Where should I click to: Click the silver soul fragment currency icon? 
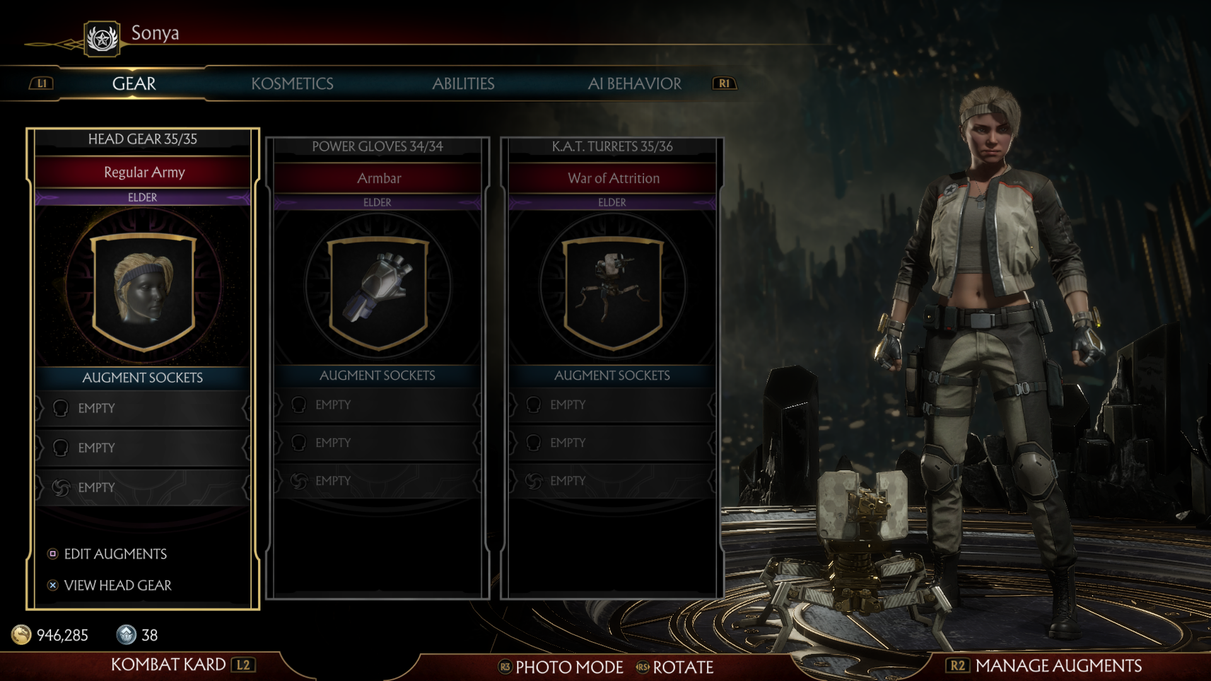click(x=126, y=634)
